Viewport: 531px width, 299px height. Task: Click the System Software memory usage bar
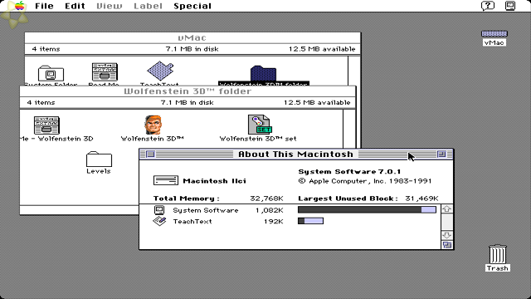tap(367, 210)
